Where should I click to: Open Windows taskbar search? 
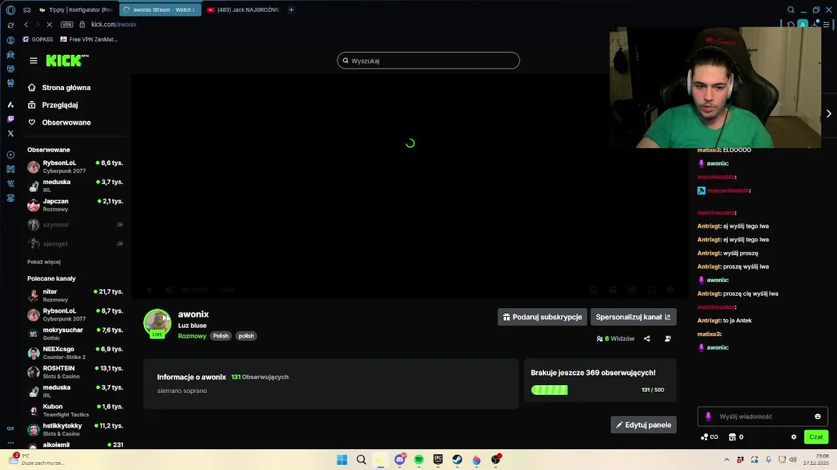pyautogui.click(x=361, y=460)
